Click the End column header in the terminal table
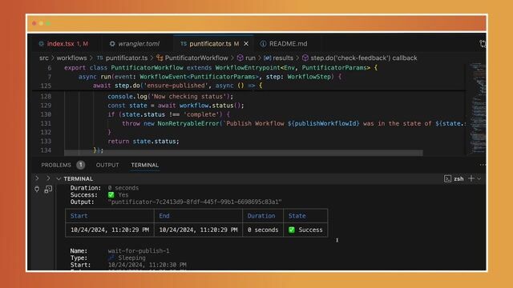Screen dimensions: 513x288 tap(164, 216)
